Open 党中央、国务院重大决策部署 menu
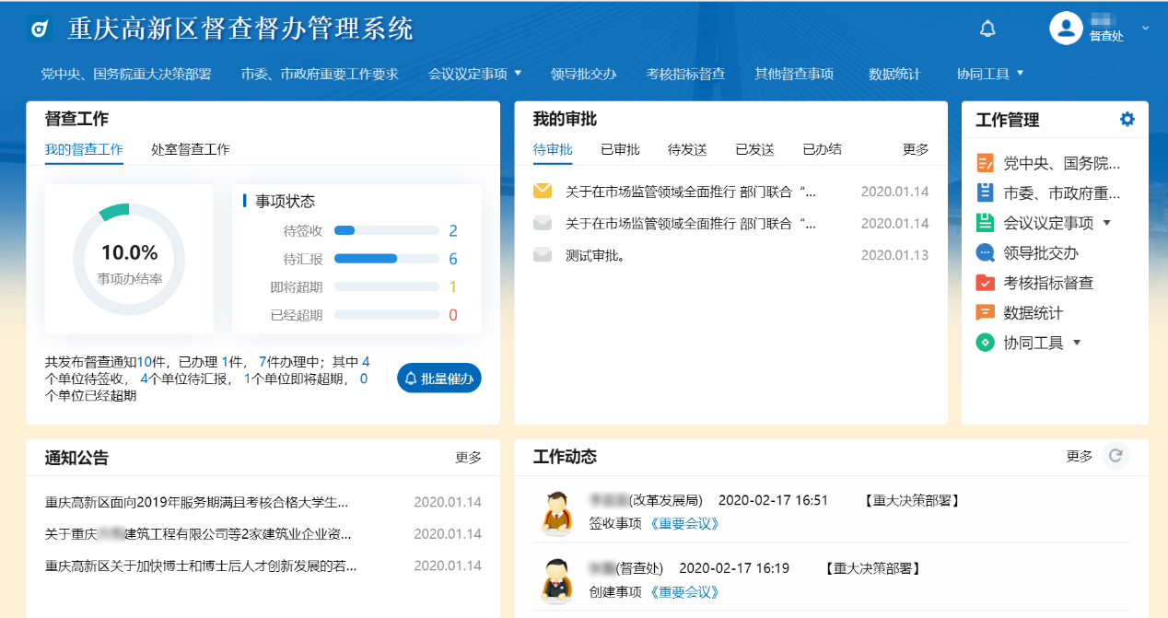Viewport: 1168px width, 618px height. pos(126,74)
